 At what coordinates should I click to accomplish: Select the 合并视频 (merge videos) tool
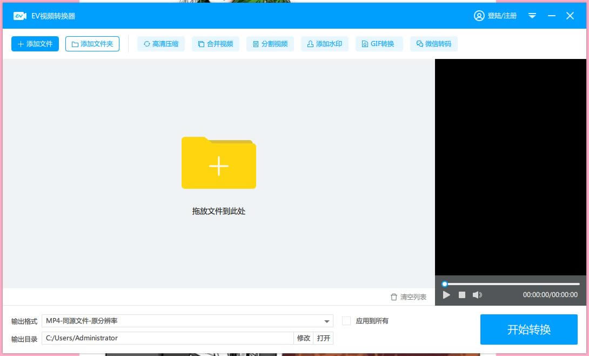216,44
